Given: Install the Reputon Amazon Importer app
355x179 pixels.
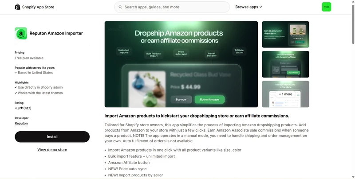Looking at the screenshot, I should [x=52, y=137].
